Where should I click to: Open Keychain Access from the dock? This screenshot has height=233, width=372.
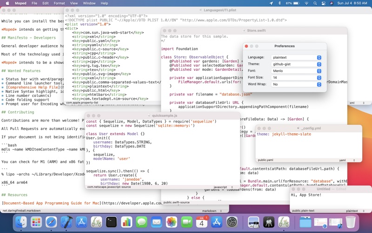click(x=269, y=223)
